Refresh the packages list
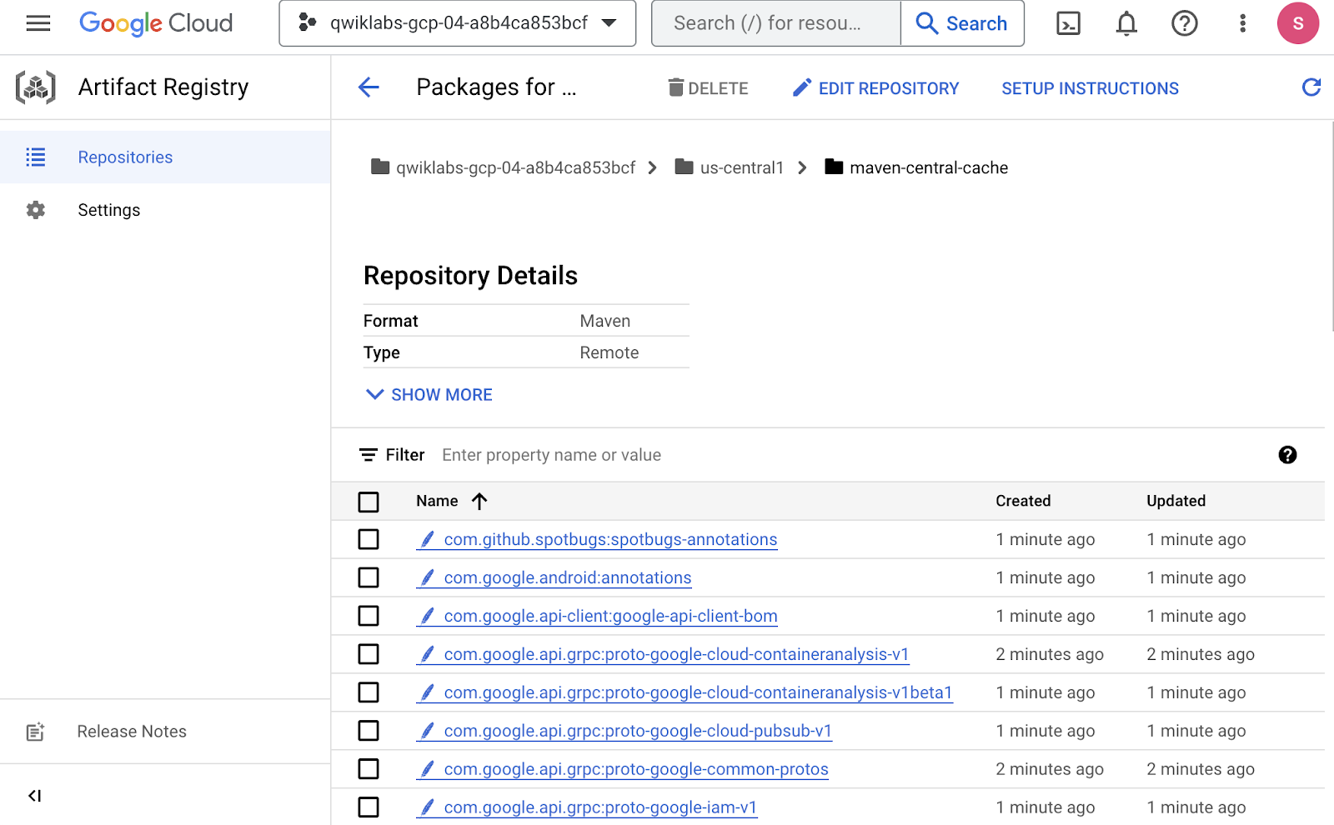Image resolution: width=1334 pixels, height=825 pixels. pos(1311,87)
